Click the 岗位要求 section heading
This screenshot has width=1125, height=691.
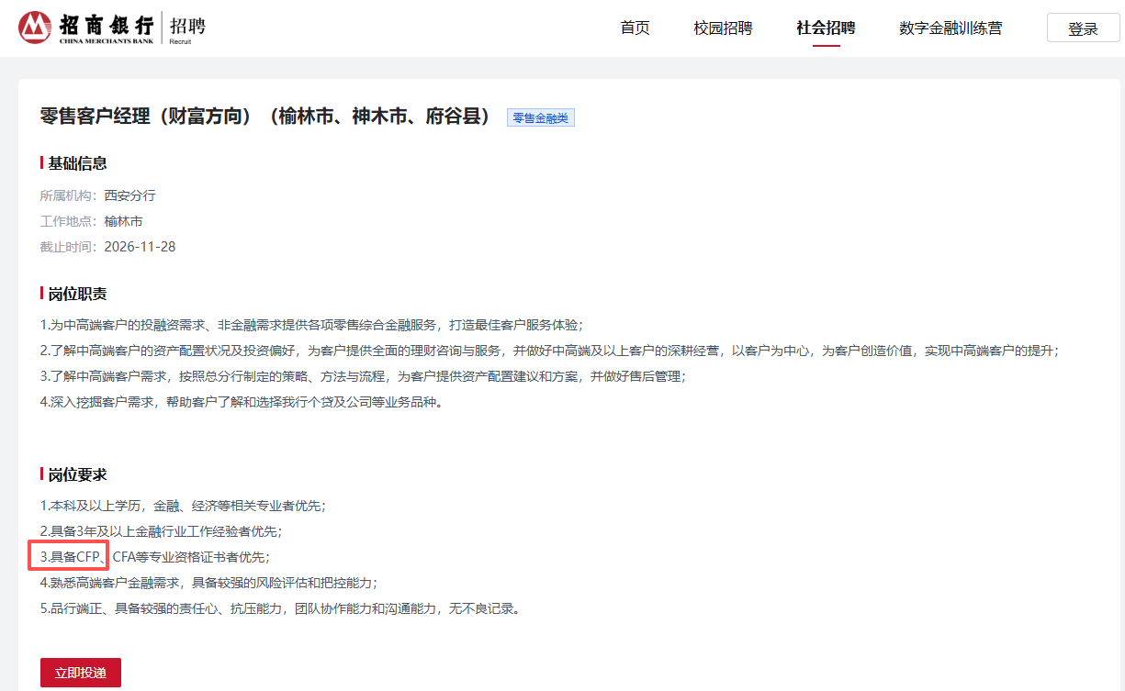(x=77, y=474)
